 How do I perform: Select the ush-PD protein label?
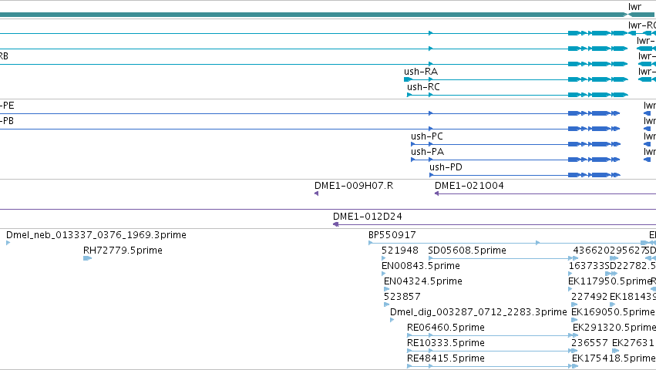pyautogui.click(x=446, y=167)
